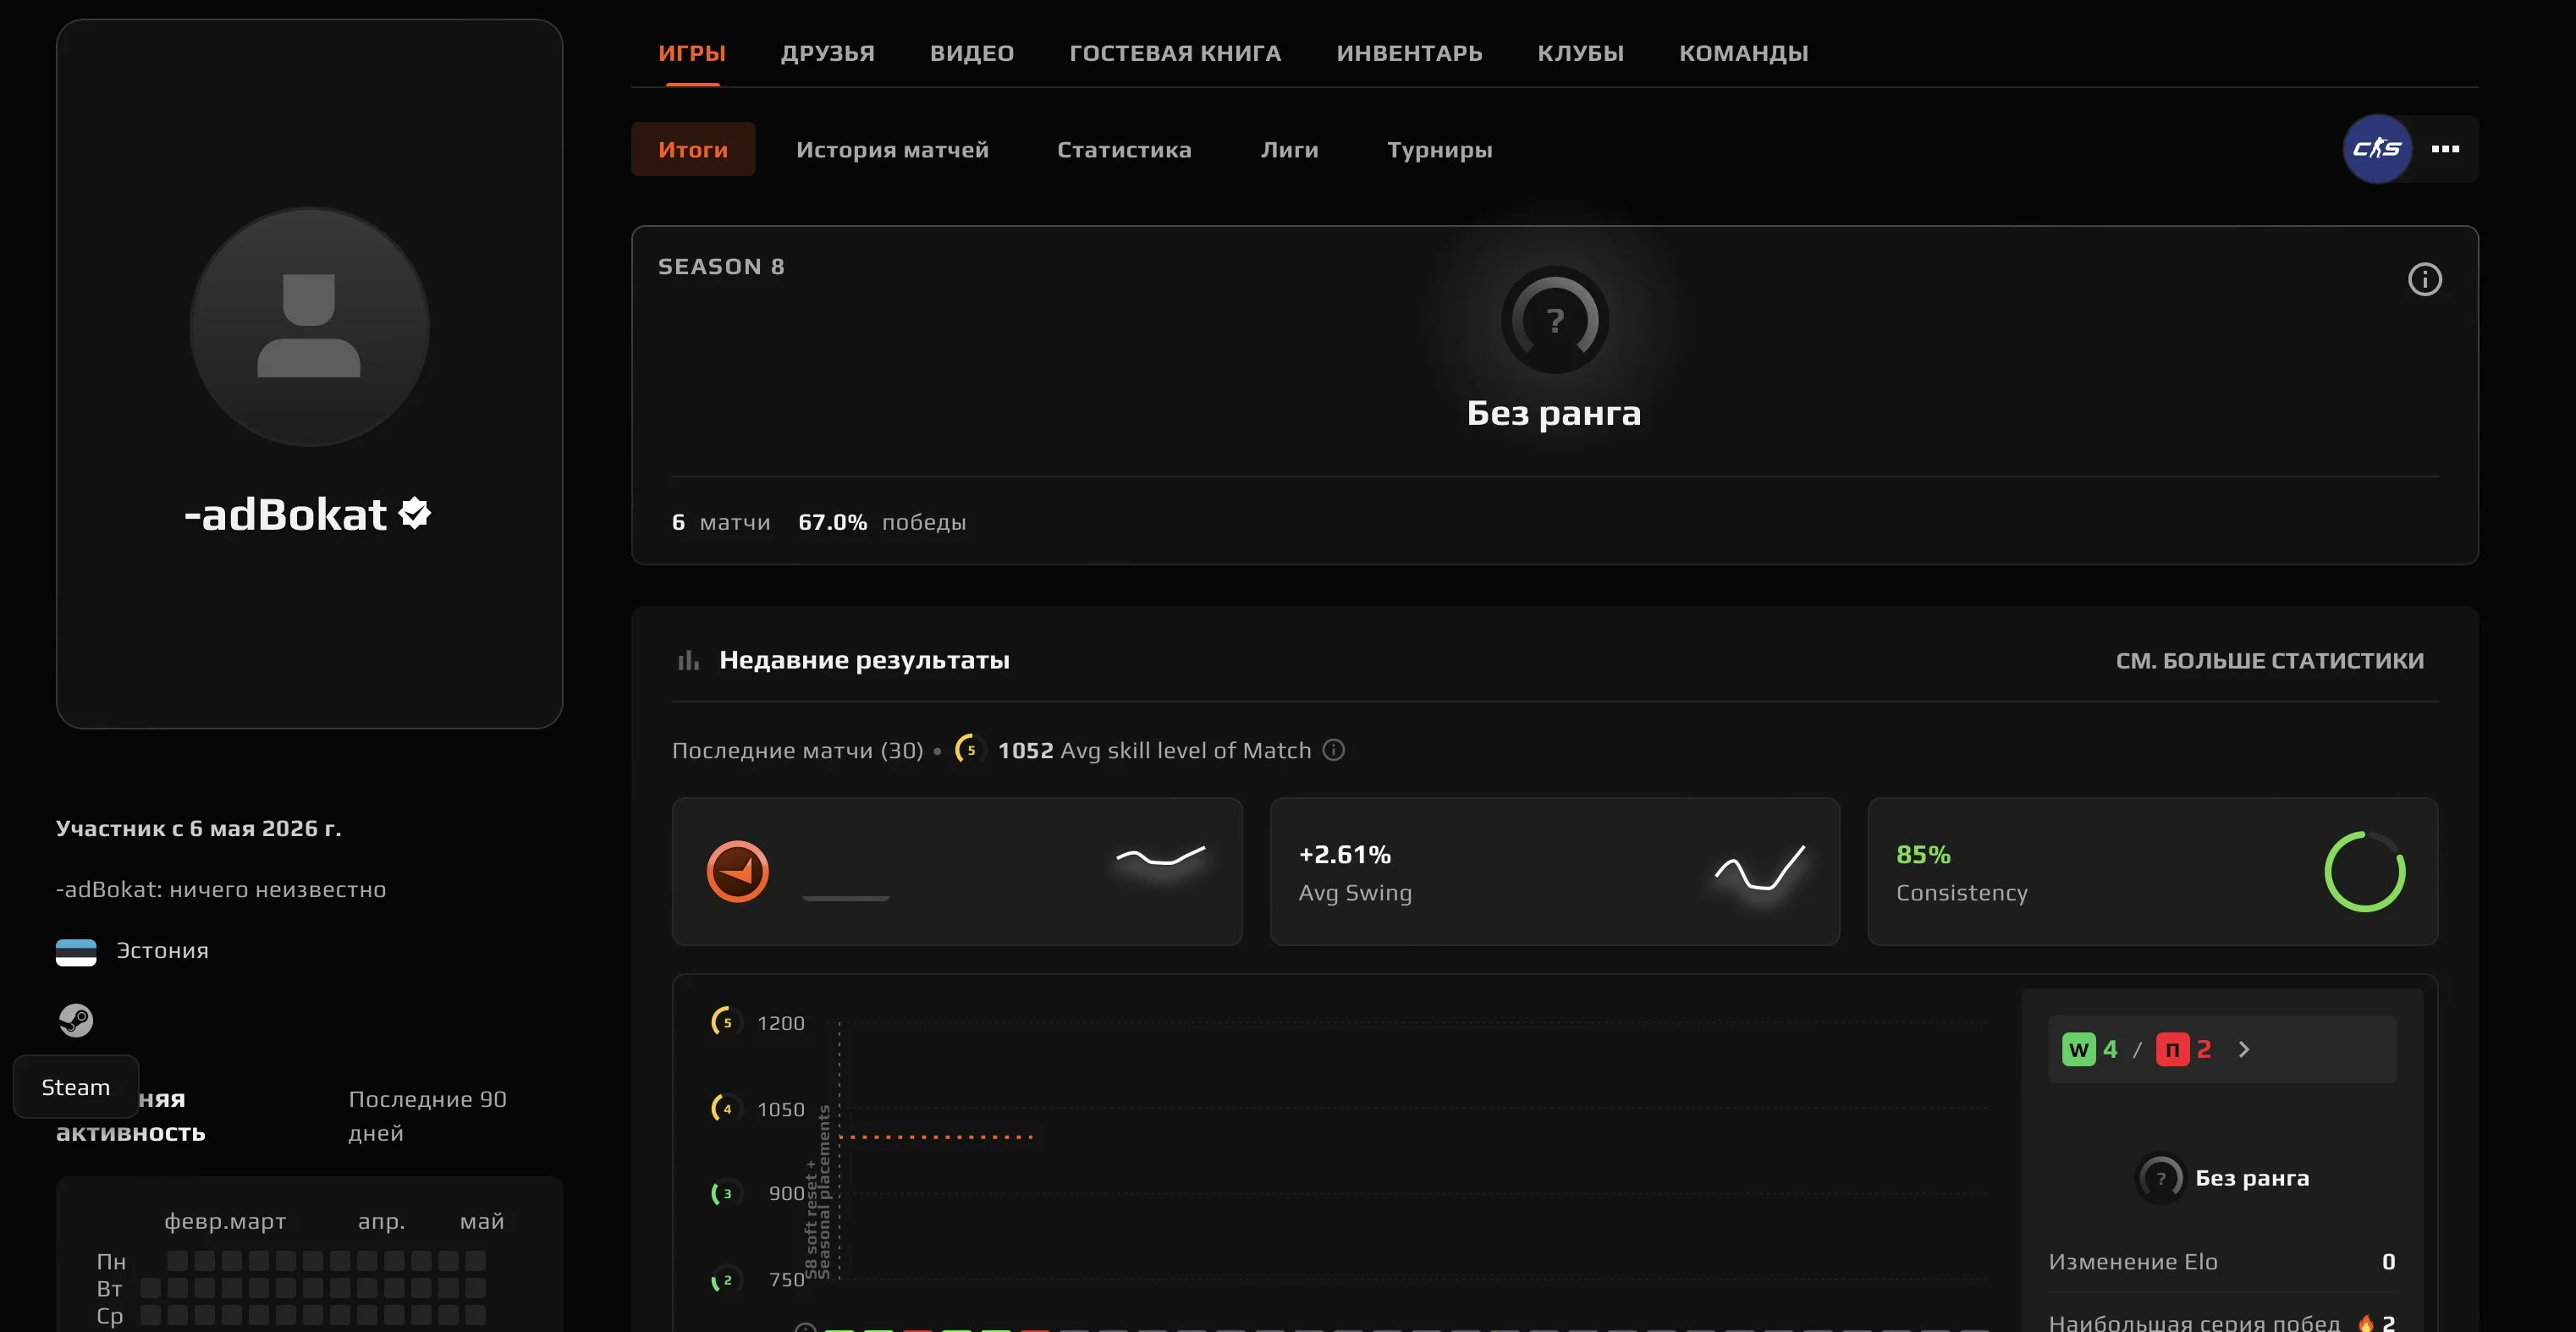The image size is (2576, 1332).
Task: Click the Season 8 info icon
Action: pyautogui.click(x=2424, y=279)
